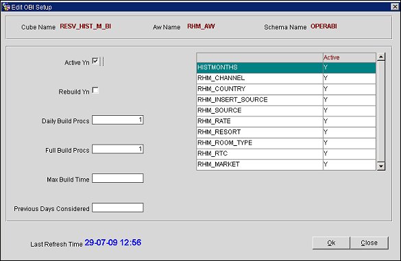Select the RHM_RATE row

click(x=286, y=121)
